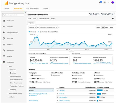Click the account avatar icon
The height and width of the screenshot is (103, 117).
tap(113, 2)
